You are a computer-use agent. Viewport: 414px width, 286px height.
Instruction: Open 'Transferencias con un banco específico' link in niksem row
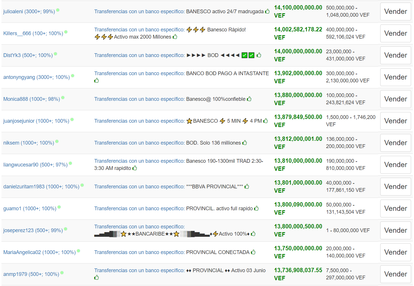(139, 143)
